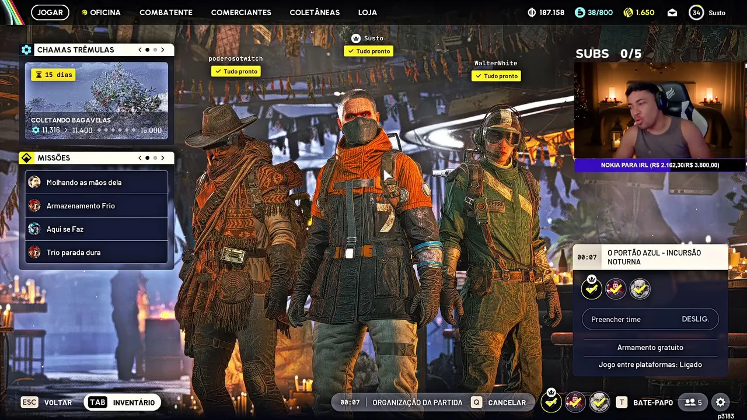Open the mail envelope icon
Image resolution: width=747 pixels, height=420 pixels.
[x=672, y=12]
